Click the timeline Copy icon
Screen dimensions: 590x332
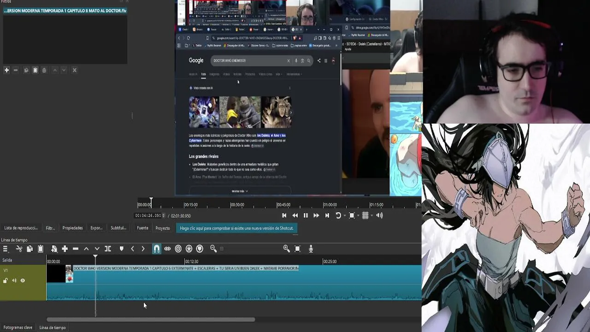point(29,249)
